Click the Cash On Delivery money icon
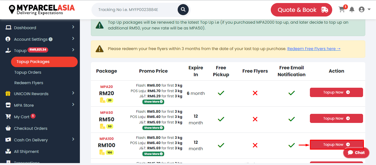 [8, 140]
